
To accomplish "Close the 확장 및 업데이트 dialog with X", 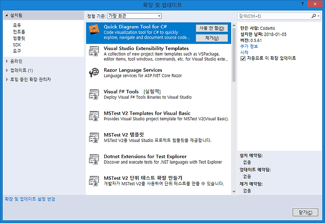I will (x=315, y=4).
